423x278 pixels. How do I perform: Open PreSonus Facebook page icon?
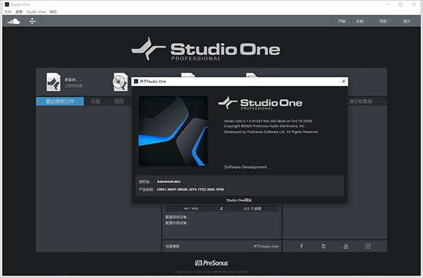tap(301, 246)
